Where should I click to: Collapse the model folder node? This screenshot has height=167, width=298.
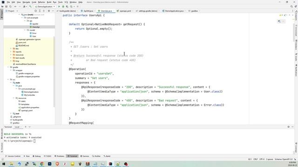click(x=25, y=30)
